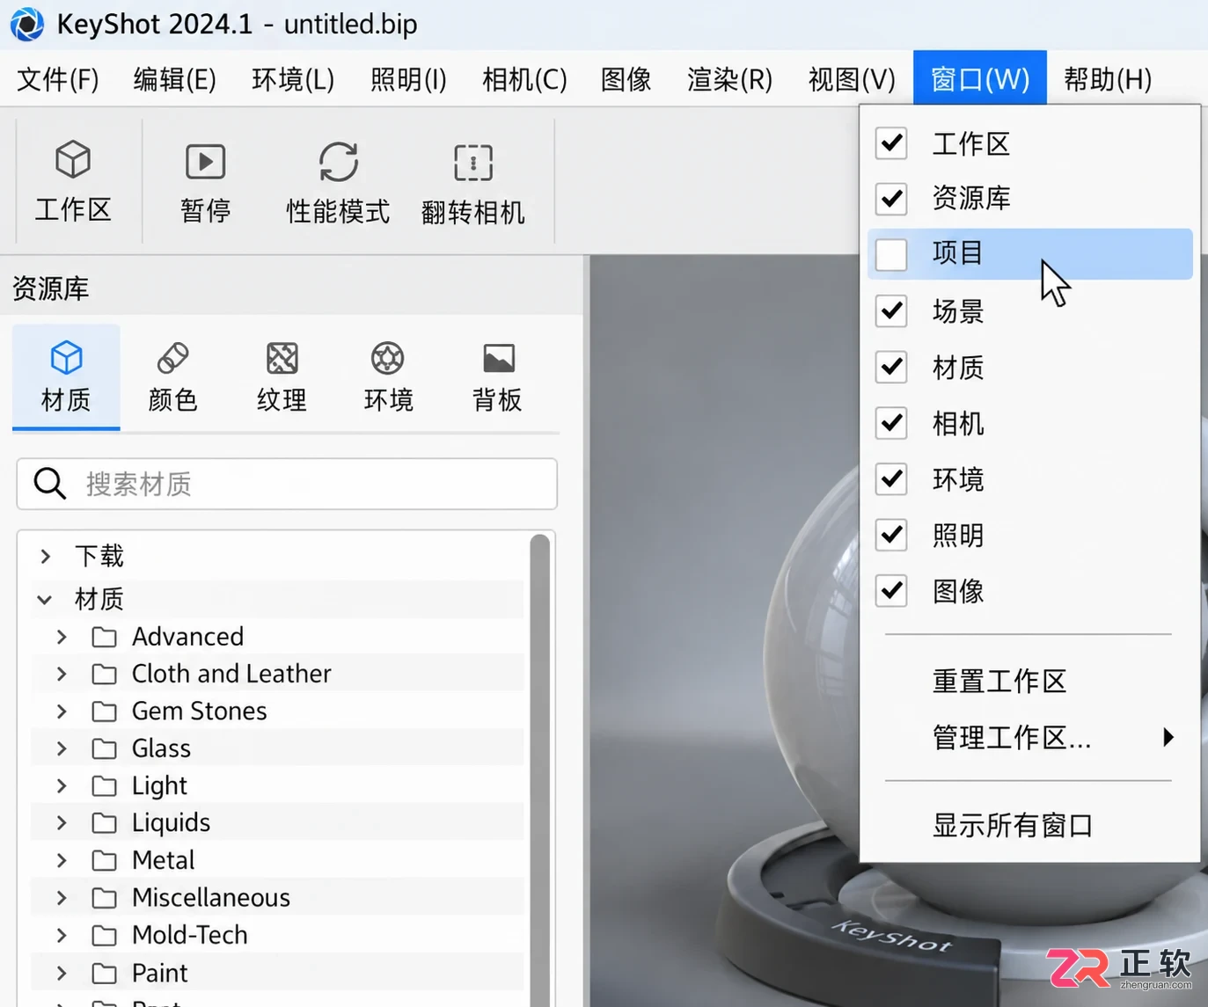Expand the Cloth and Leather folder
This screenshot has height=1007, width=1208.
tap(62, 674)
